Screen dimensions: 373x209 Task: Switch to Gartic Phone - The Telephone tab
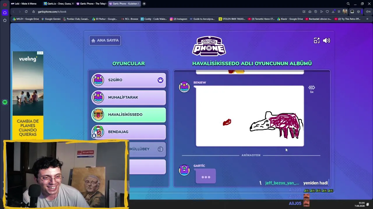(x=92, y=3)
